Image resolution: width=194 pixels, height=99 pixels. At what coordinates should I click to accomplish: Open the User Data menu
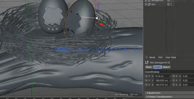pos(171,57)
